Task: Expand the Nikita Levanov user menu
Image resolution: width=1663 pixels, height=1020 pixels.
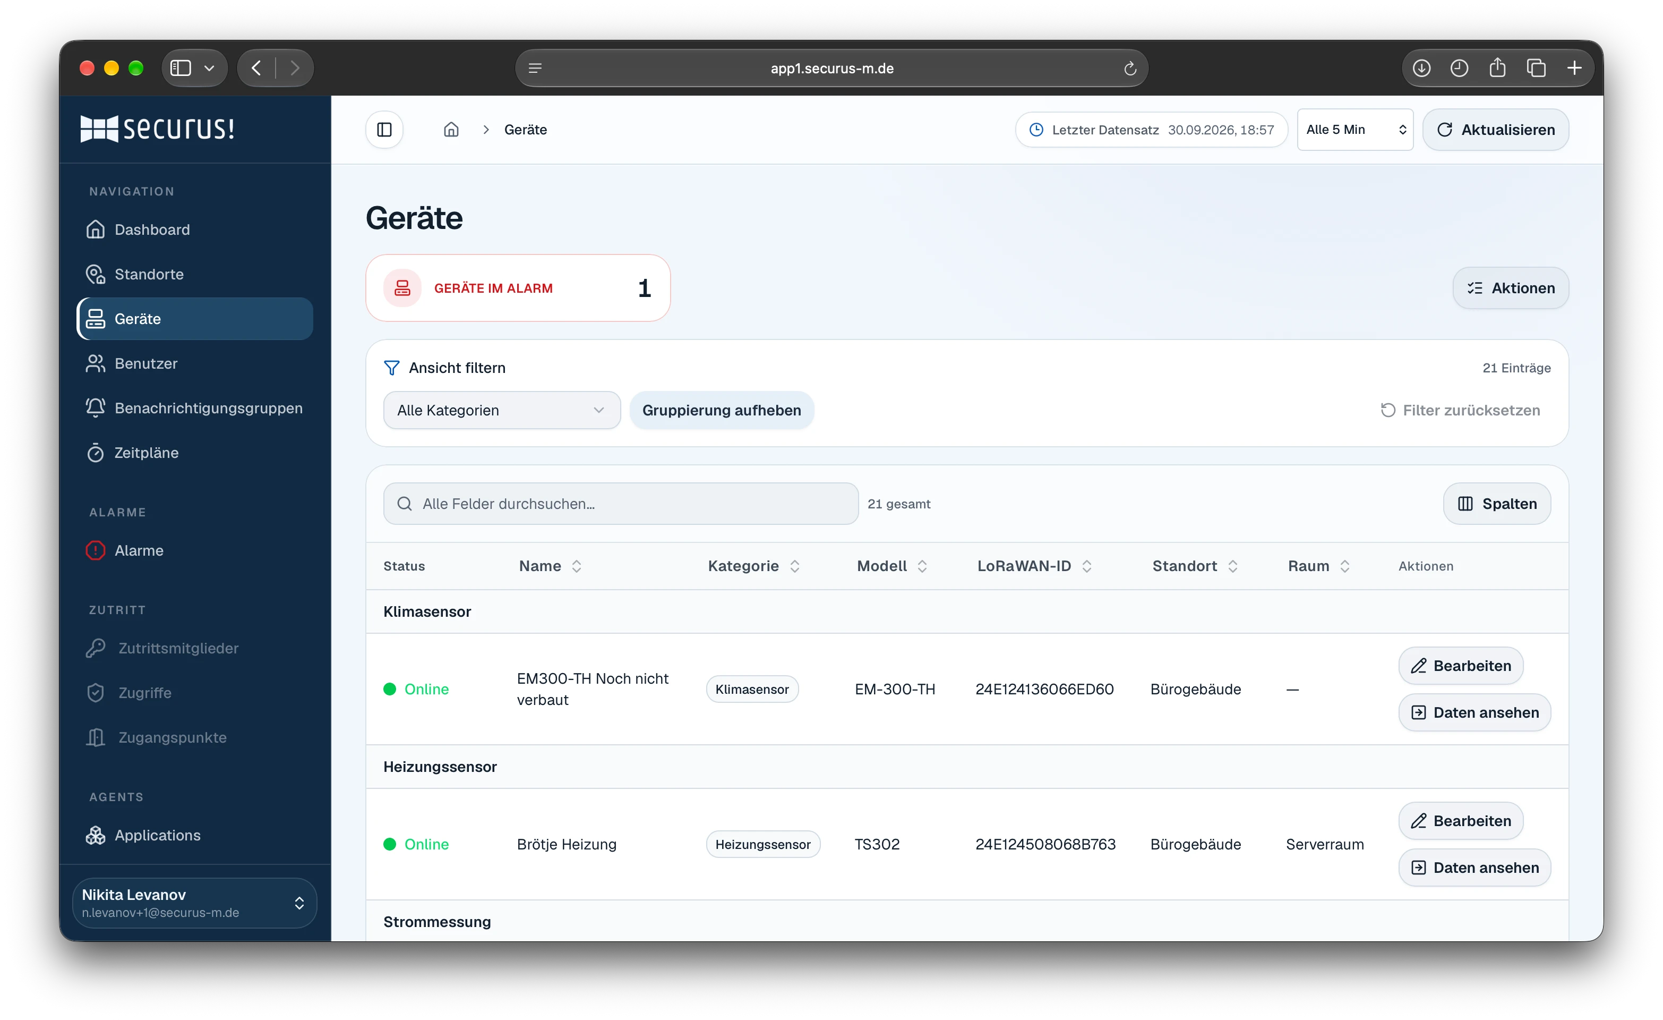Action: point(194,903)
